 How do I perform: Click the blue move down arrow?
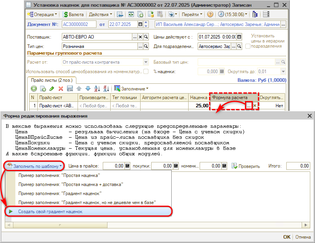click(x=88, y=88)
